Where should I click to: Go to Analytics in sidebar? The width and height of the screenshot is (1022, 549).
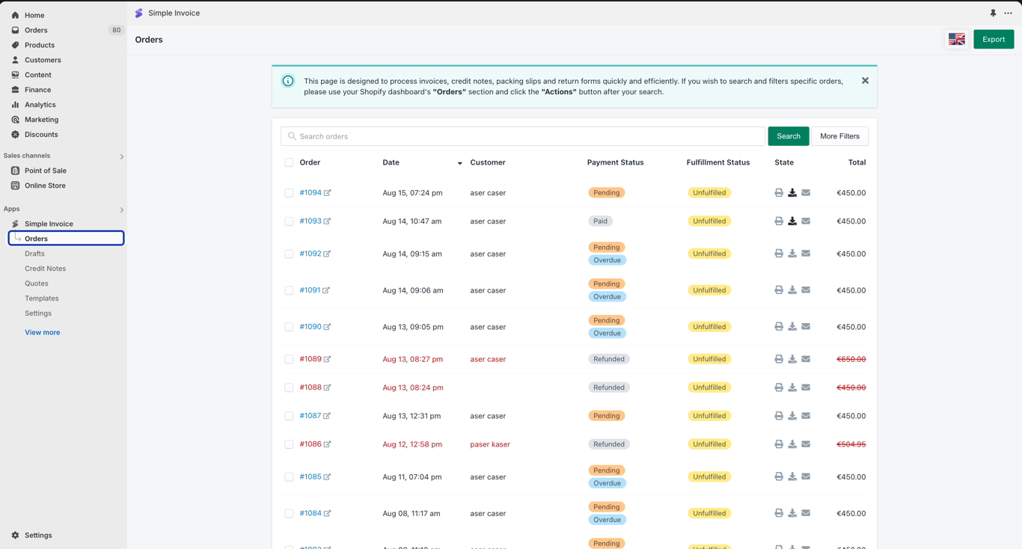click(x=40, y=105)
